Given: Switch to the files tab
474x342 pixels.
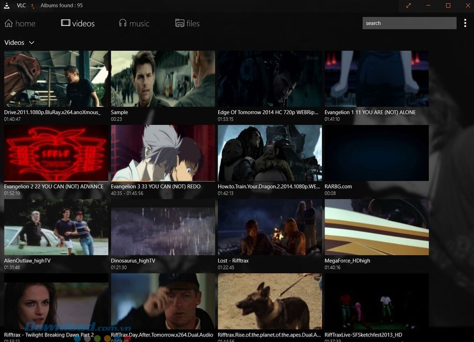Looking at the screenshot, I should pyautogui.click(x=193, y=23).
